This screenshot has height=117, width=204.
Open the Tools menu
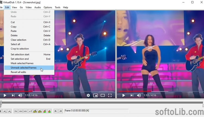57,7
